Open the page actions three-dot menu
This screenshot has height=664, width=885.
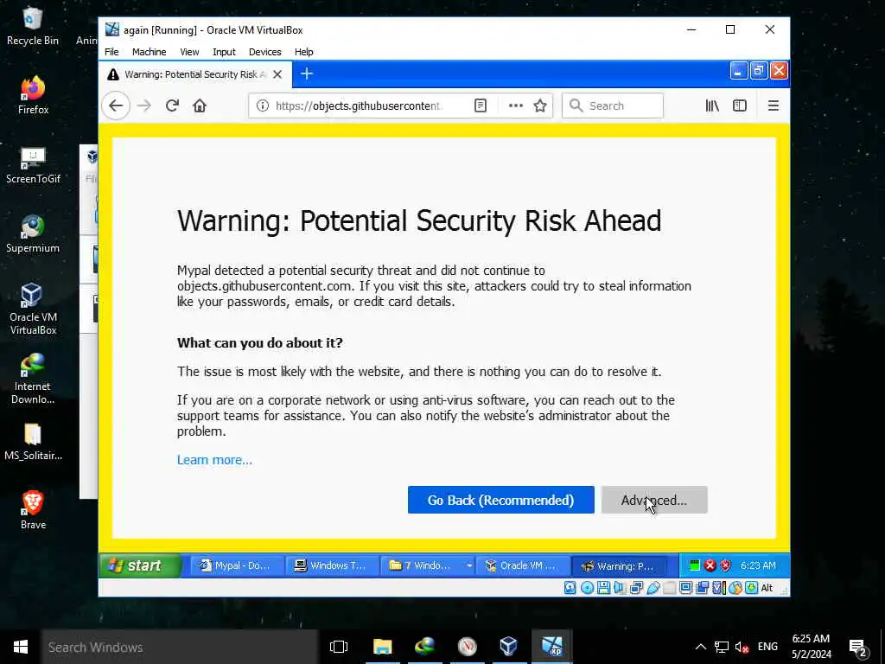[515, 105]
